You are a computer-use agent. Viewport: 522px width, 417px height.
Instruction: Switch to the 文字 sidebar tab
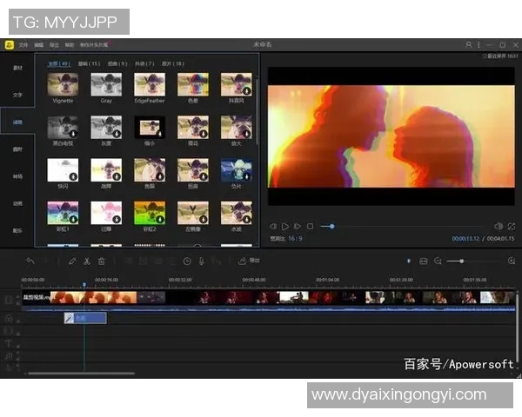(17, 94)
